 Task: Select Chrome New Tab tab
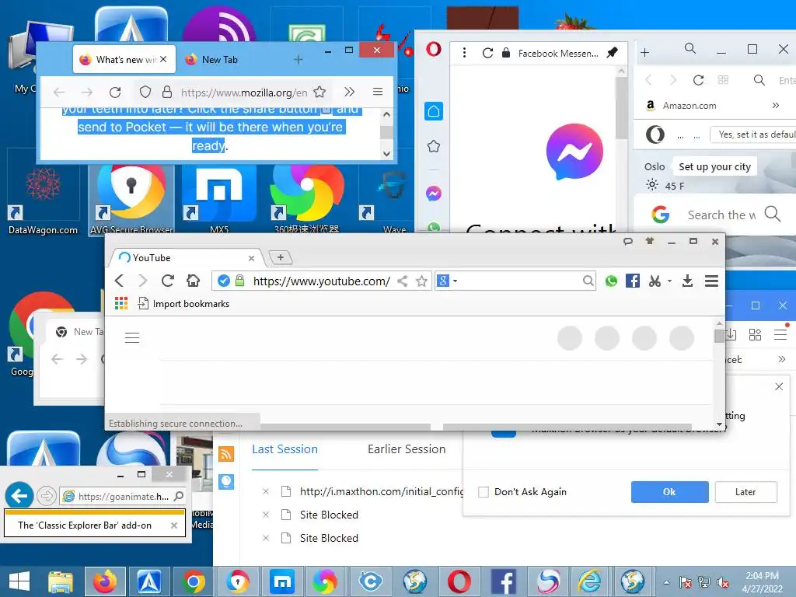(79, 331)
